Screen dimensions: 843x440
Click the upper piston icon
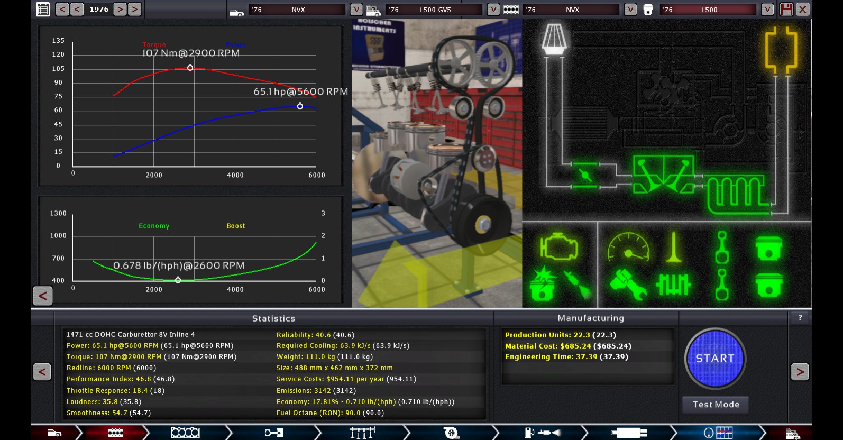(x=768, y=248)
